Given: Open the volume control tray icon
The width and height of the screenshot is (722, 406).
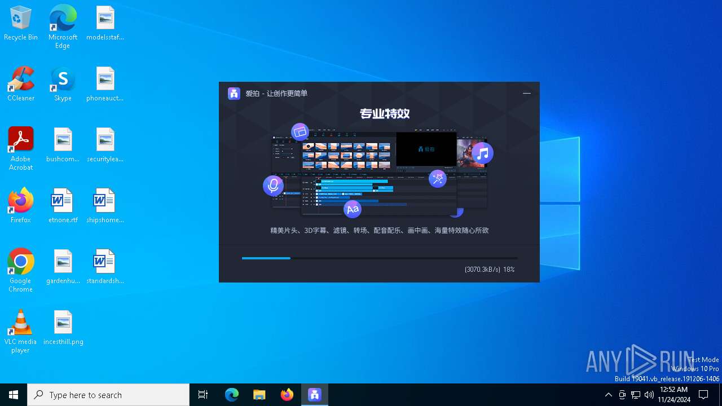Looking at the screenshot, I should tap(649, 395).
